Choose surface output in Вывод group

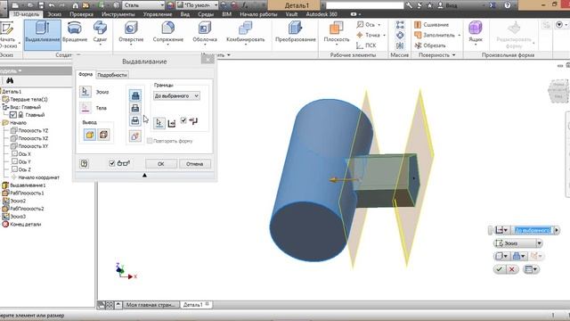(x=103, y=135)
